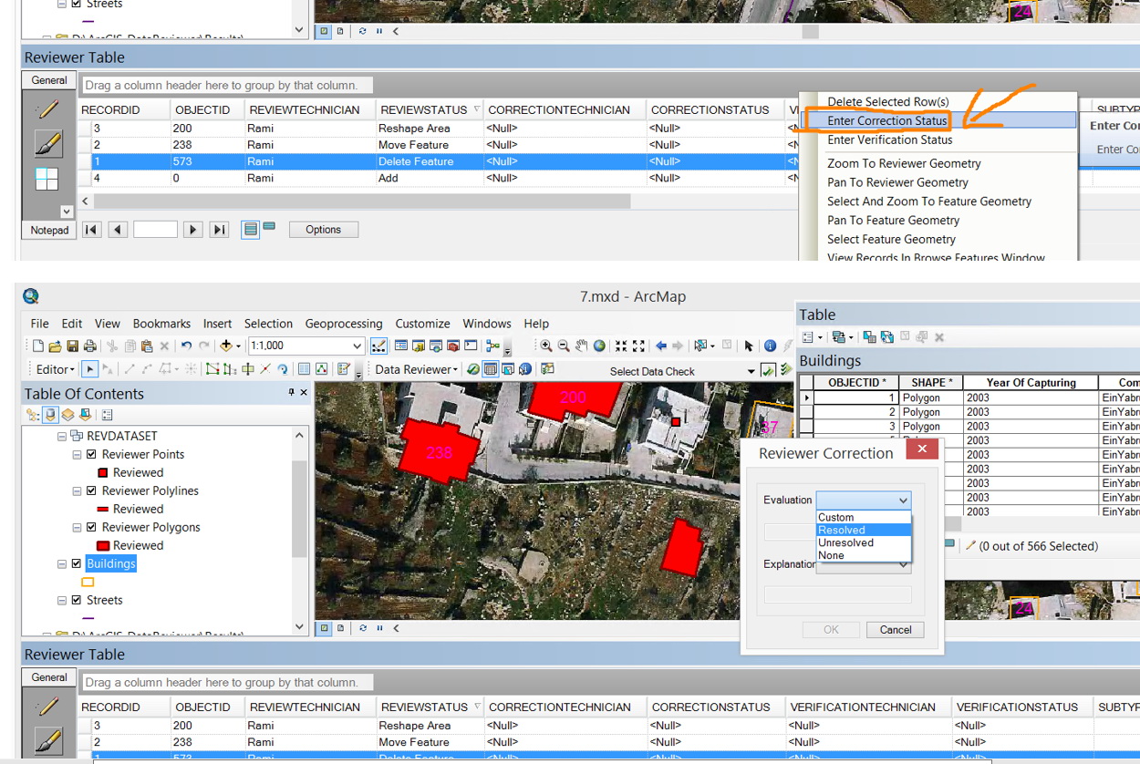Click the Select Elements arrow tool

click(750, 345)
